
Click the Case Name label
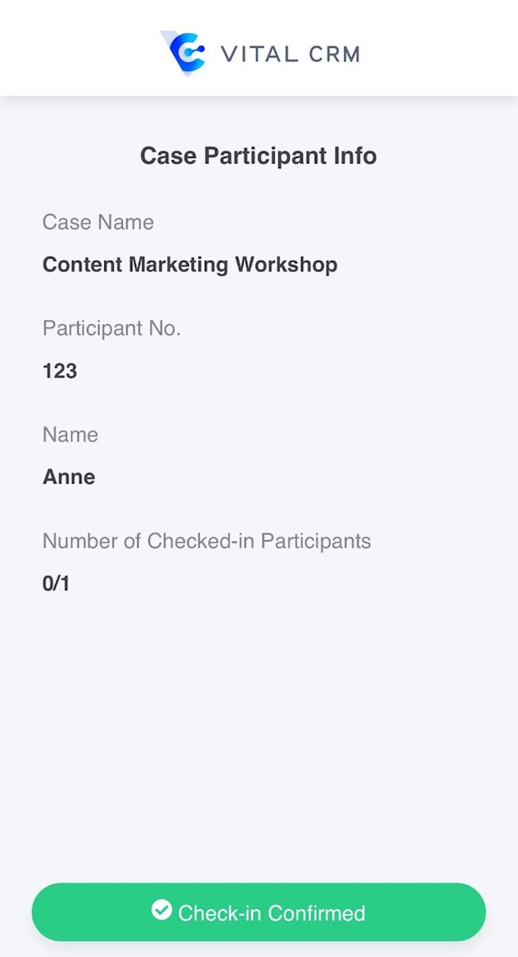pyautogui.click(x=98, y=223)
